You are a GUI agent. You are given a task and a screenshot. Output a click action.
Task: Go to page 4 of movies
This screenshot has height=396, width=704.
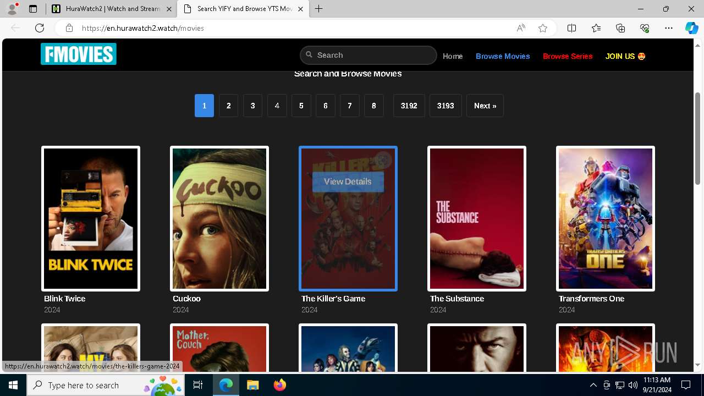point(277,106)
